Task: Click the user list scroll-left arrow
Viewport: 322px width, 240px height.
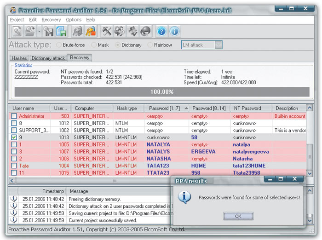Action: tap(12, 181)
